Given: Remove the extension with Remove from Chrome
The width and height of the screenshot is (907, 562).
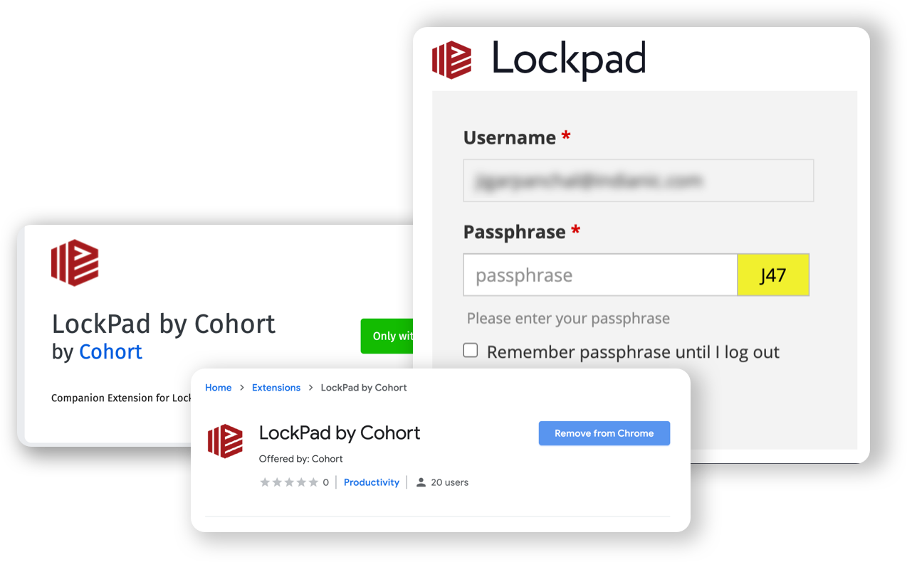Looking at the screenshot, I should coord(604,433).
